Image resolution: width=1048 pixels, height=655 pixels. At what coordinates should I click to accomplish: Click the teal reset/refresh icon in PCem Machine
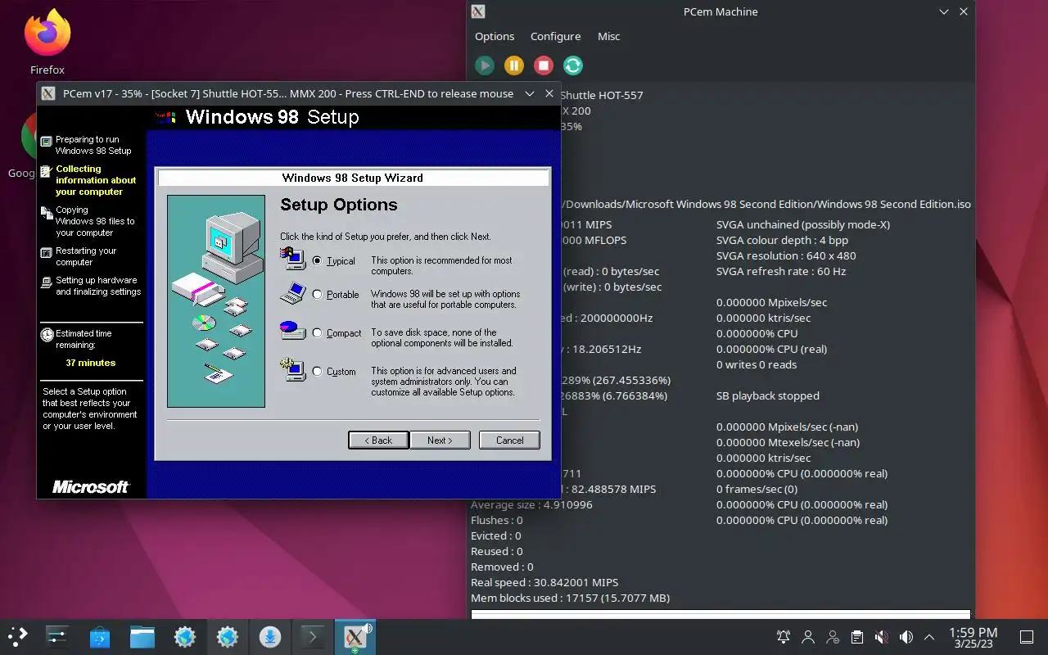click(573, 65)
